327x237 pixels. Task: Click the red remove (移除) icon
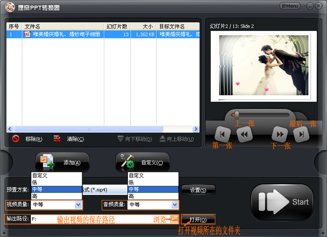16,139
